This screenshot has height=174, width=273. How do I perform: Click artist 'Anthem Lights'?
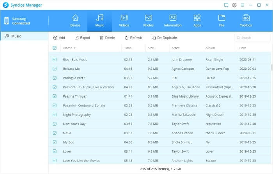182,161
